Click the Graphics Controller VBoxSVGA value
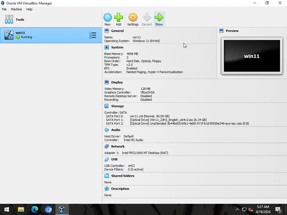 pyautogui.click(x=147, y=92)
